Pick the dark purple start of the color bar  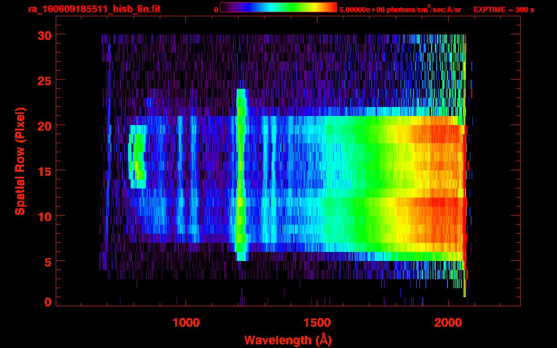pyautogui.click(x=224, y=7)
